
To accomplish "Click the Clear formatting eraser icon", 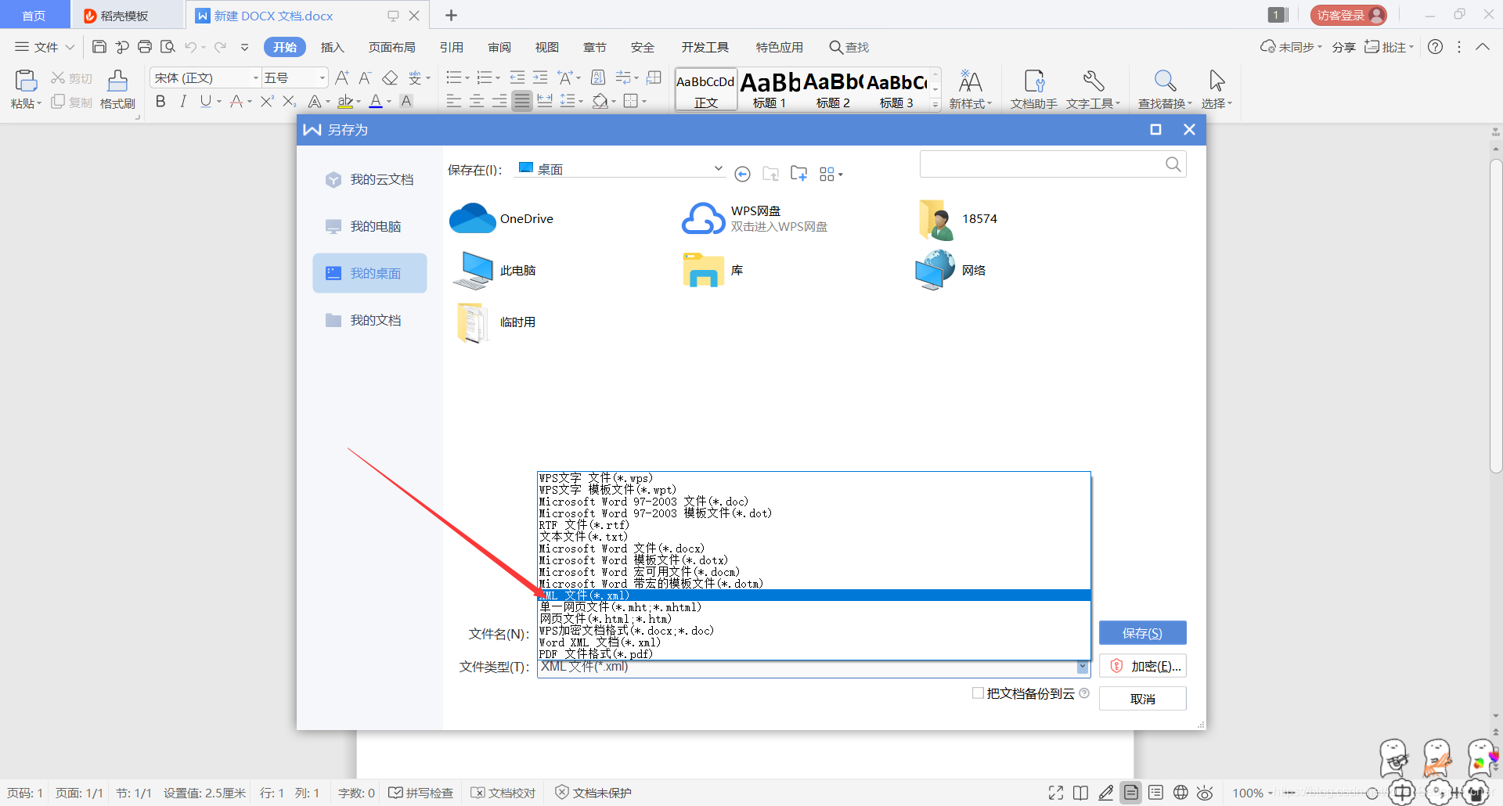I will tap(390, 77).
